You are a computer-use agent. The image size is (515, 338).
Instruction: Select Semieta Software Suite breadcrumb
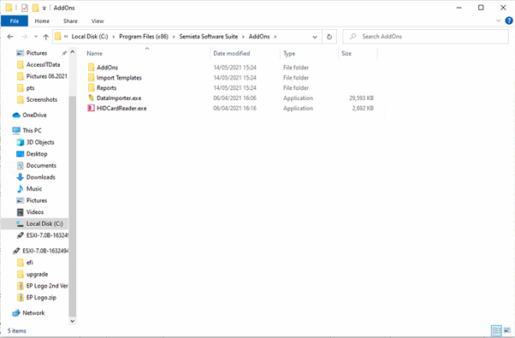coord(208,37)
